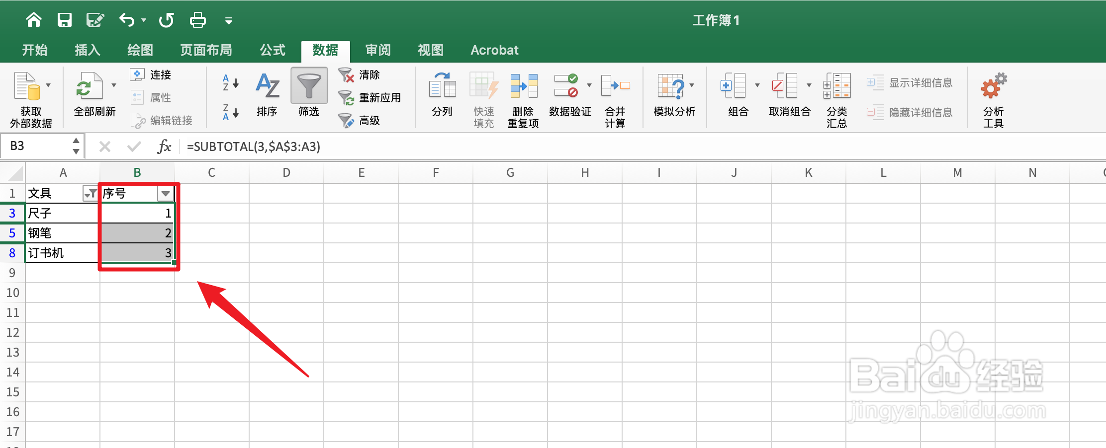Open 连接 connections
Screen dimensions: 1106x448
point(151,75)
